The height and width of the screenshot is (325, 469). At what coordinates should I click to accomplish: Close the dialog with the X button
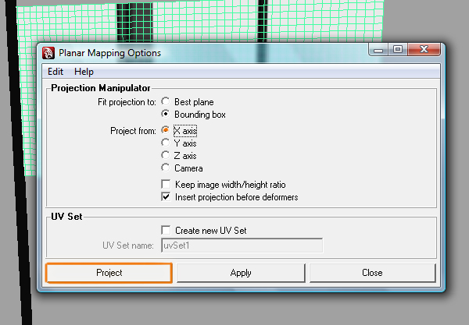tap(424, 50)
